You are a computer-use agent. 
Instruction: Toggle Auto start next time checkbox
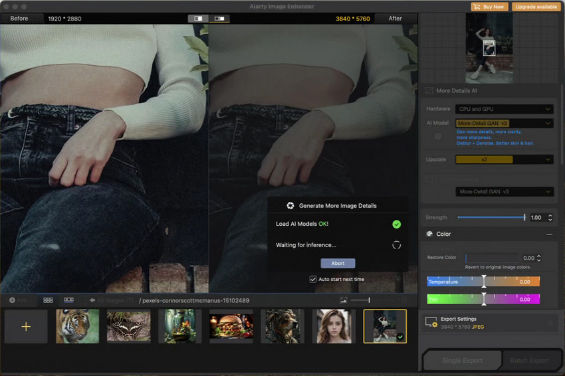313,279
